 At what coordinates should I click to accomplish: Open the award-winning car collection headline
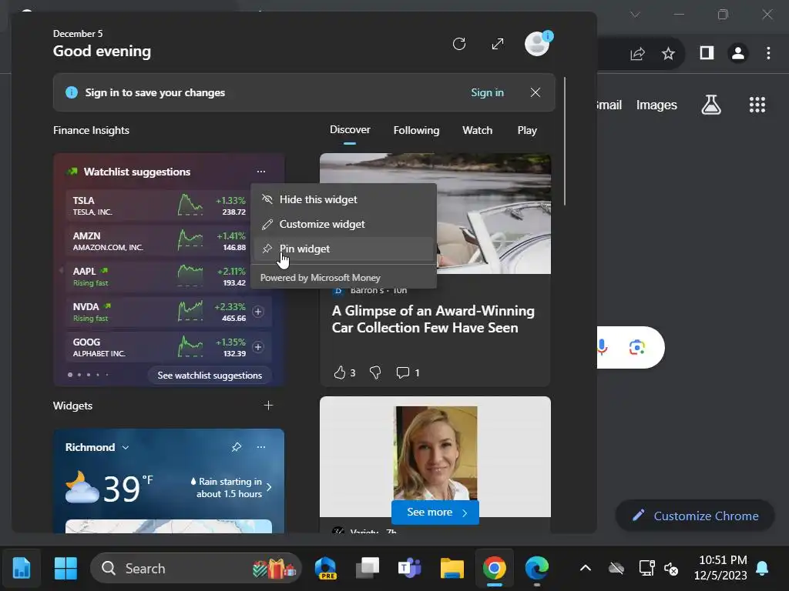coord(433,319)
